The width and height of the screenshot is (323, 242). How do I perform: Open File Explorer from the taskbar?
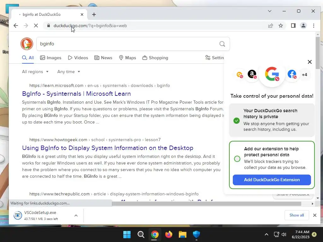click(x=183, y=234)
